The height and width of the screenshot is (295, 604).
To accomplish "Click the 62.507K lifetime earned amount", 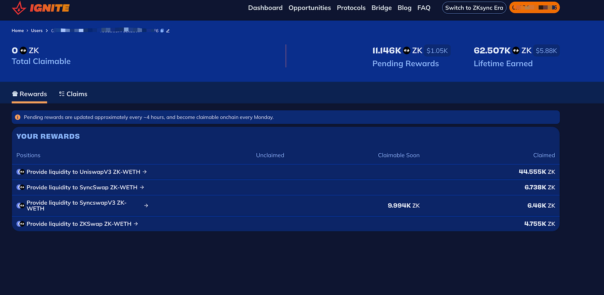I will (x=492, y=51).
